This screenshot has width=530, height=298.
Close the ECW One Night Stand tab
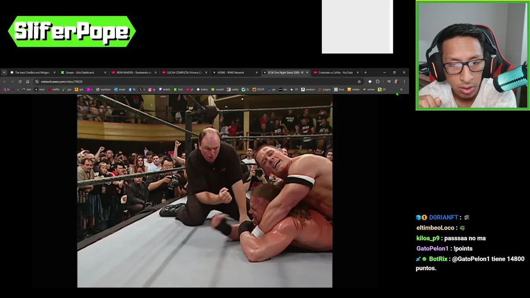point(307,72)
